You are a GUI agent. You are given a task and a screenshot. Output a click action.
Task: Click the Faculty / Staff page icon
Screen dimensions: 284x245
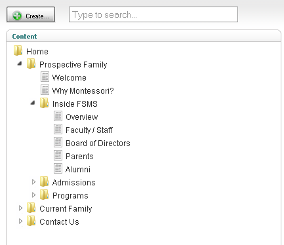click(58, 129)
